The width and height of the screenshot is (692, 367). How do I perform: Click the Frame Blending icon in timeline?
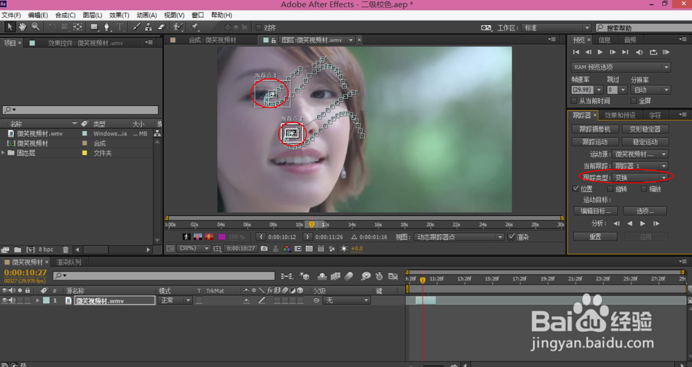(x=336, y=276)
